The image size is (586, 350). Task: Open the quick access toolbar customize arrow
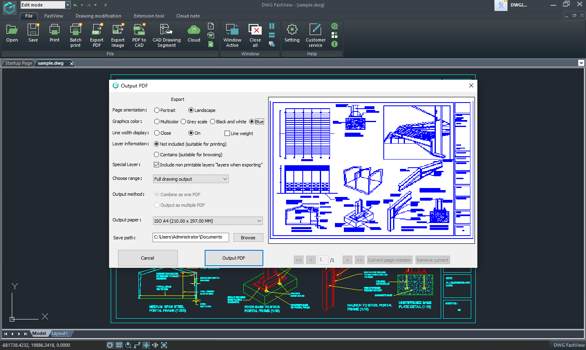(x=105, y=5)
